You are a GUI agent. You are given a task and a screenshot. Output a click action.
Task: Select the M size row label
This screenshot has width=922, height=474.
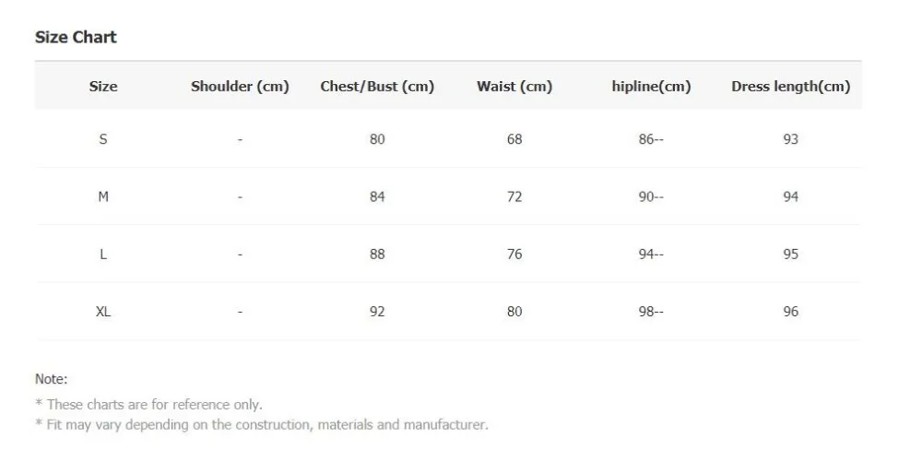(x=103, y=196)
